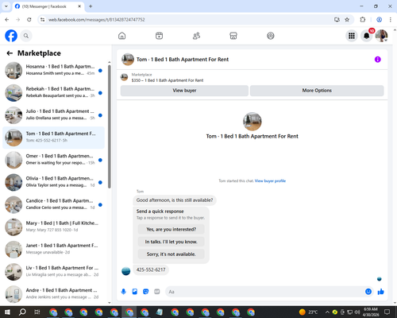Open the GIF picker icon

[157, 292]
